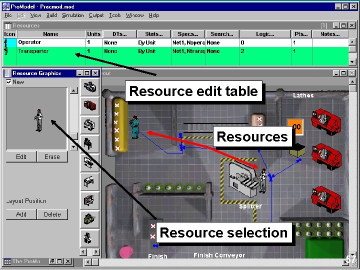The width and height of the screenshot is (360, 270).
Task: Click Resources table scroll up arrow
Action: click(352, 42)
